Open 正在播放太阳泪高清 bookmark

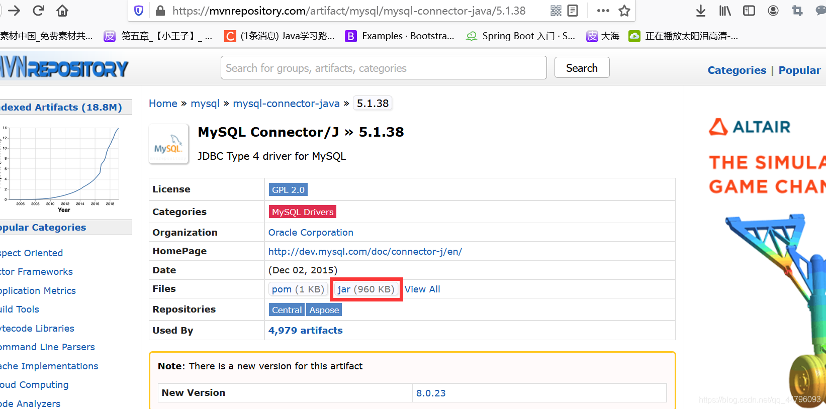pos(683,36)
